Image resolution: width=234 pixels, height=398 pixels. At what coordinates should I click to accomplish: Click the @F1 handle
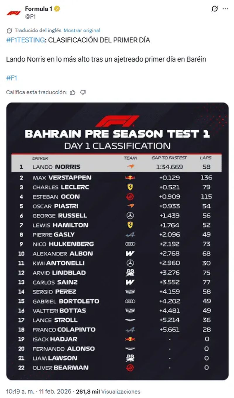tap(30, 16)
